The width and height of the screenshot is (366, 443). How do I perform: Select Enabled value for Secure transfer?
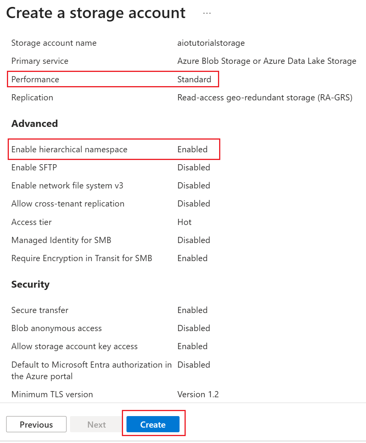192,310
